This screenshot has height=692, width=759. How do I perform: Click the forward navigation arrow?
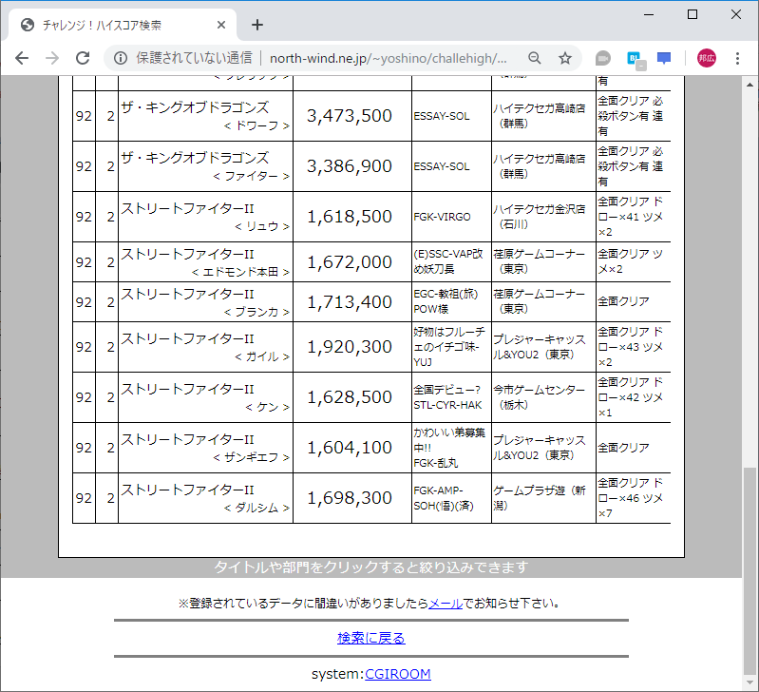(x=52, y=58)
